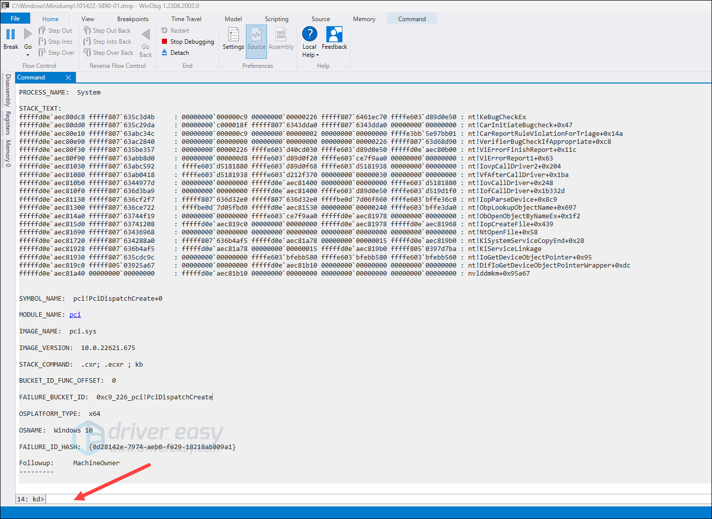The height and width of the screenshot is (519, 712).
Task: Click the Step Out icon
Action: pos(54,30)
